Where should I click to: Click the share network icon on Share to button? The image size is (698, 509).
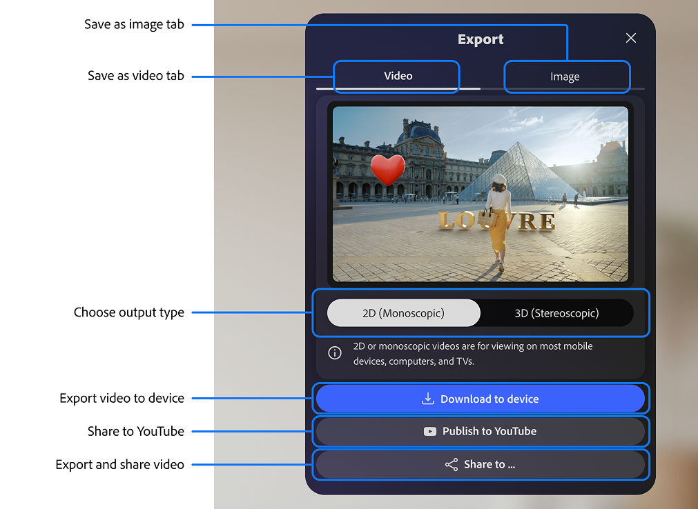[451, 464]
